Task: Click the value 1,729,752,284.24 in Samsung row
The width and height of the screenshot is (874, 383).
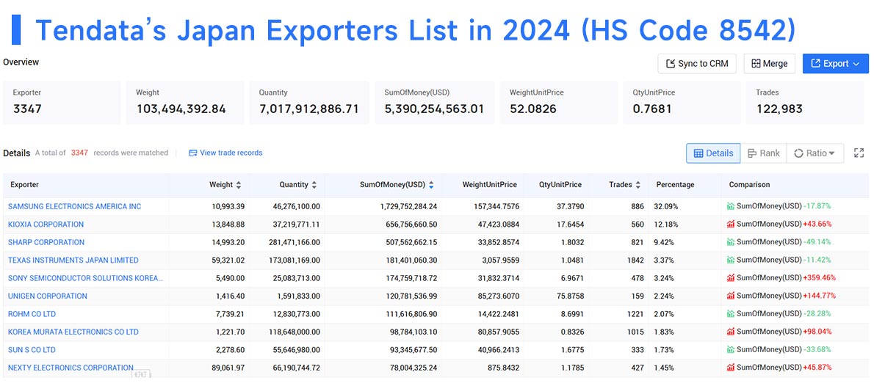Action: point(408,206)
